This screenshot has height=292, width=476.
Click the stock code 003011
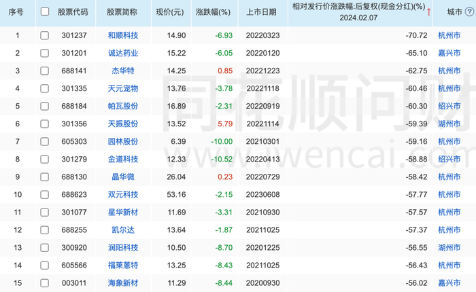74,283
